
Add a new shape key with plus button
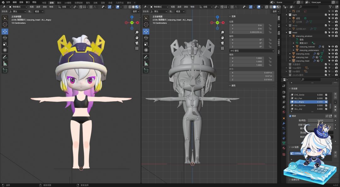pyautogui.click(x=336, y=94)
